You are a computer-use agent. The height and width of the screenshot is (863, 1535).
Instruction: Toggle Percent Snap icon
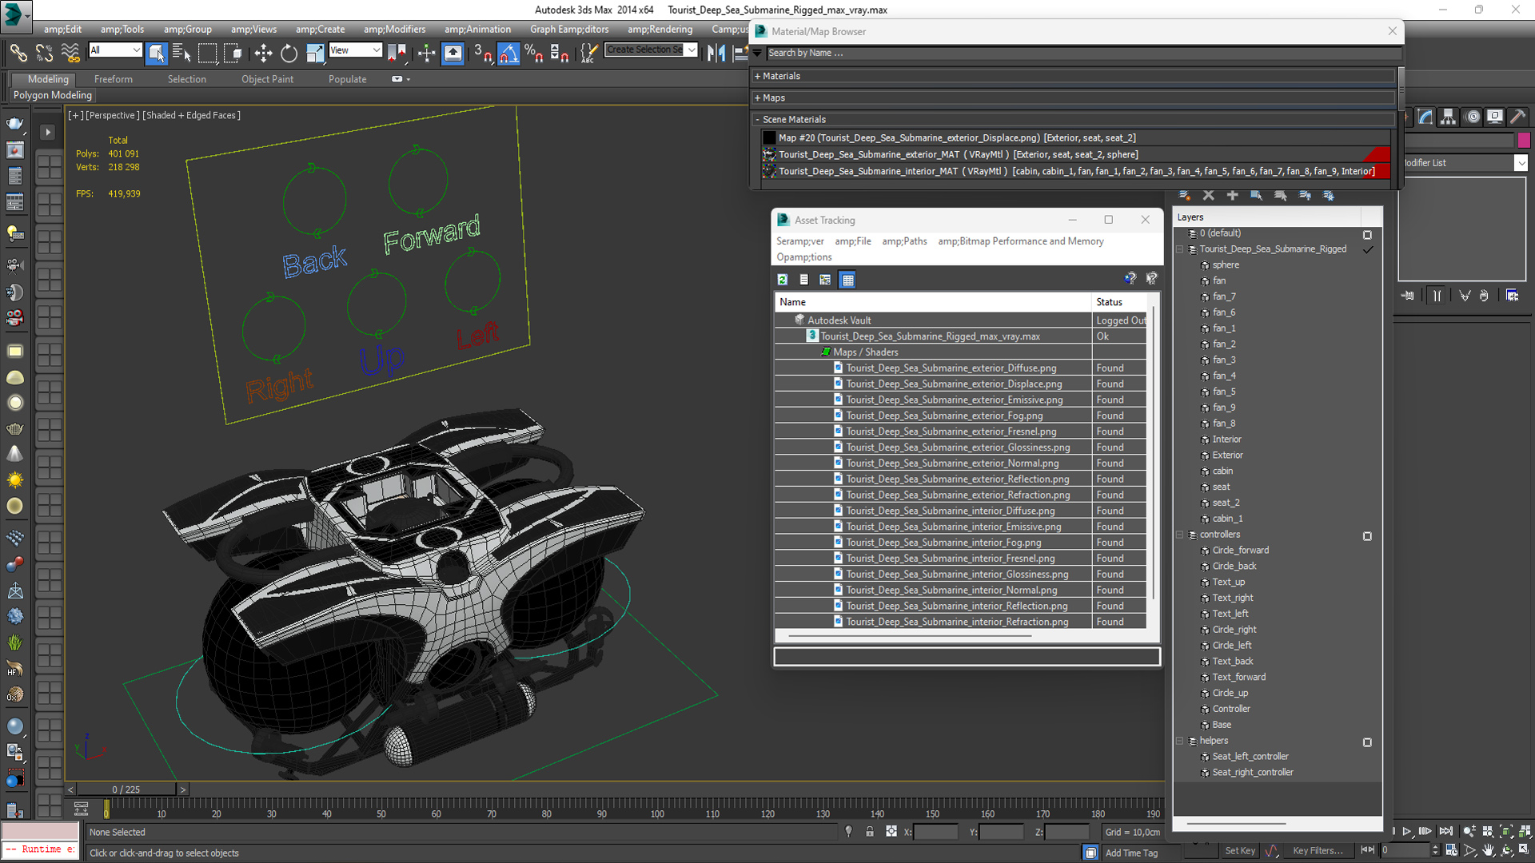click(533, 53)
